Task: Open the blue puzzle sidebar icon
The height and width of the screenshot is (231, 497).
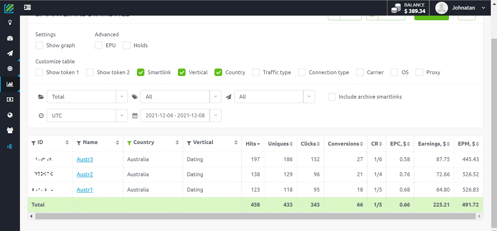Action: [x=10, y=146]
